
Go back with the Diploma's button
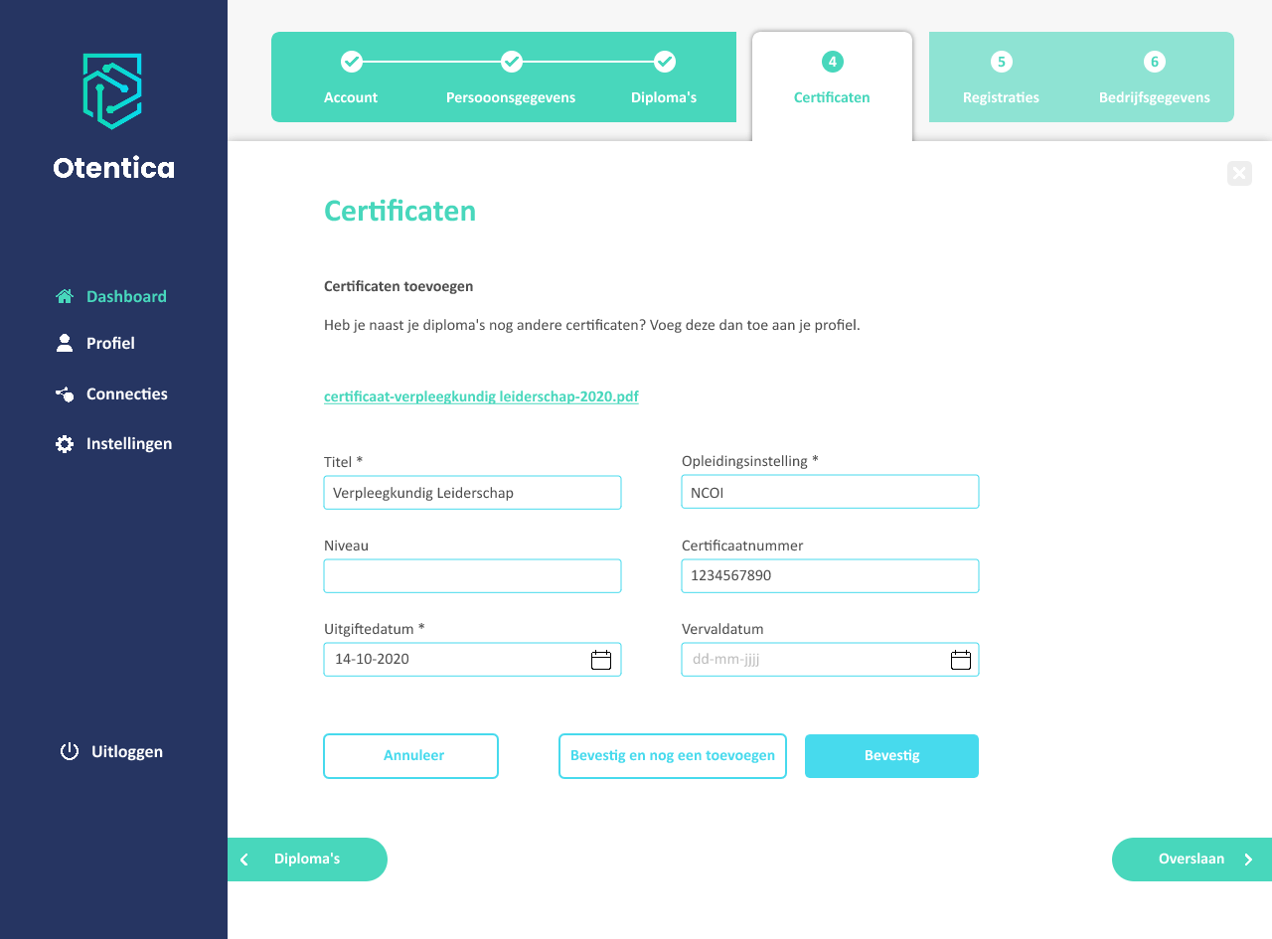tap(307, 860)
